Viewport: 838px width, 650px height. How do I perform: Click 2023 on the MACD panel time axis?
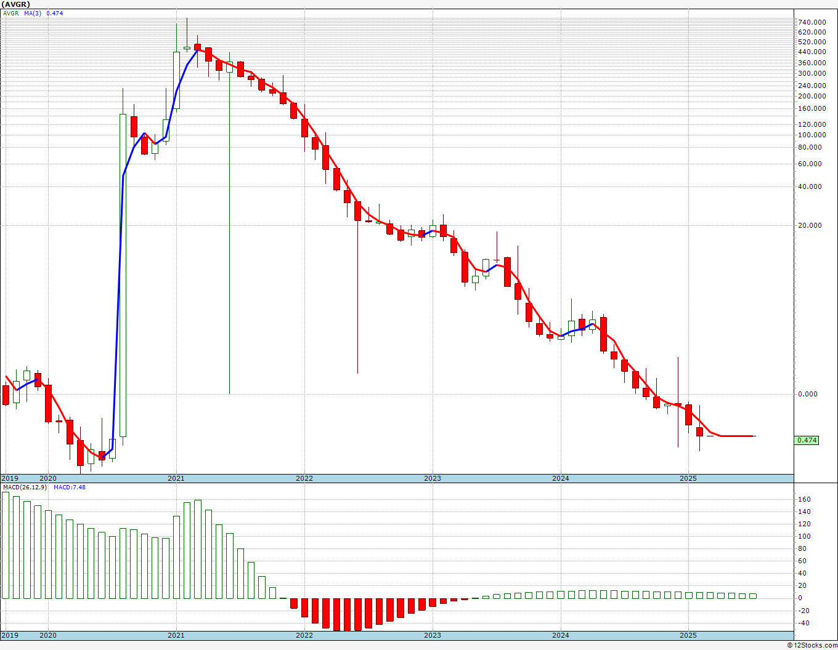point(432,636)
